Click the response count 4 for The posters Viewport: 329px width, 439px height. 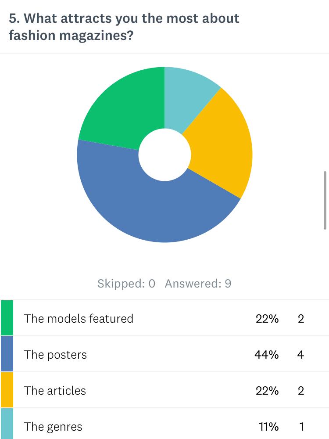300,354
